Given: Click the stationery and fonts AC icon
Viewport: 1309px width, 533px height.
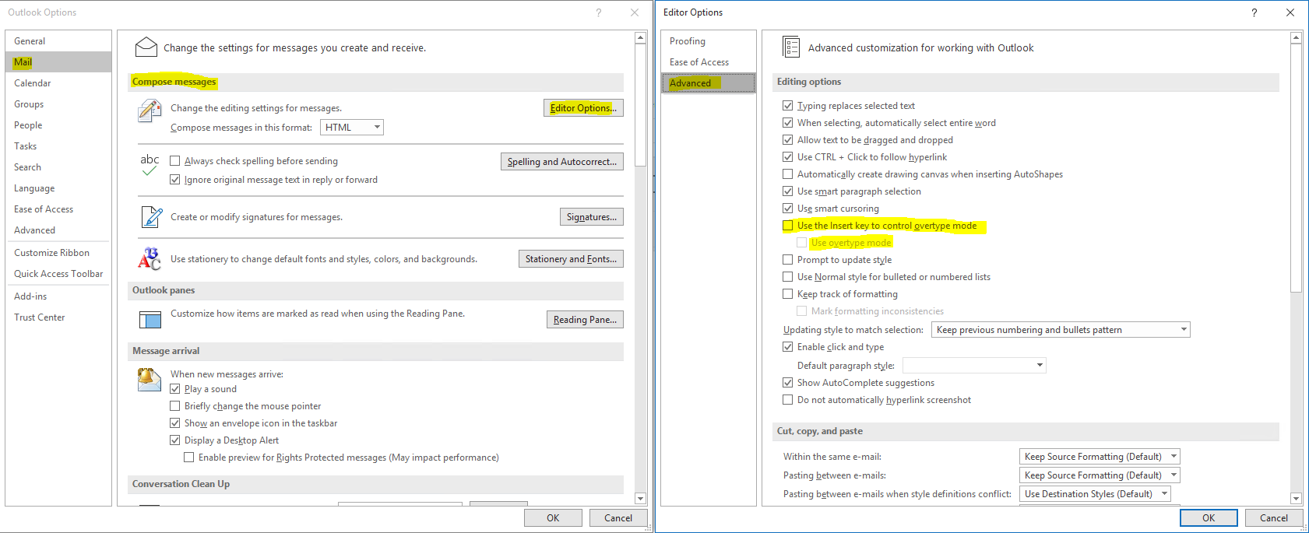Looking at the screenshot, I should 150,259.
